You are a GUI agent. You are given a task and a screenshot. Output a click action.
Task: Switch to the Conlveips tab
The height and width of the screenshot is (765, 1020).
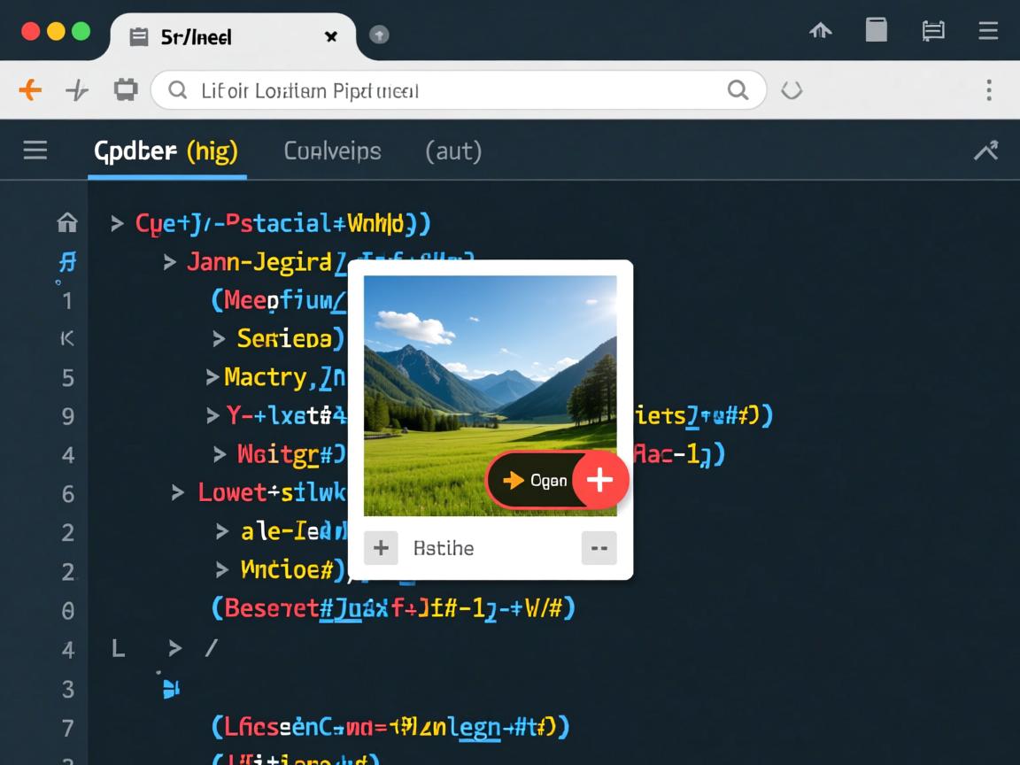[332, 151]
